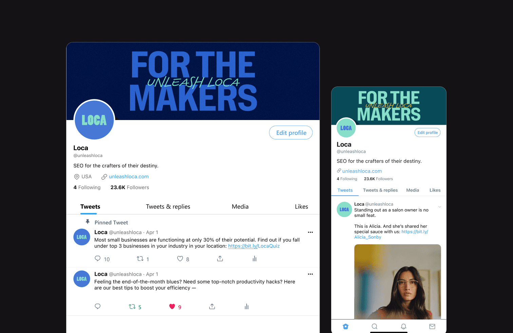The width and height of the screenshot is (513, 333).
Task: Like the pinned tweet with 8 likes
Action: (x=180, y=259)
